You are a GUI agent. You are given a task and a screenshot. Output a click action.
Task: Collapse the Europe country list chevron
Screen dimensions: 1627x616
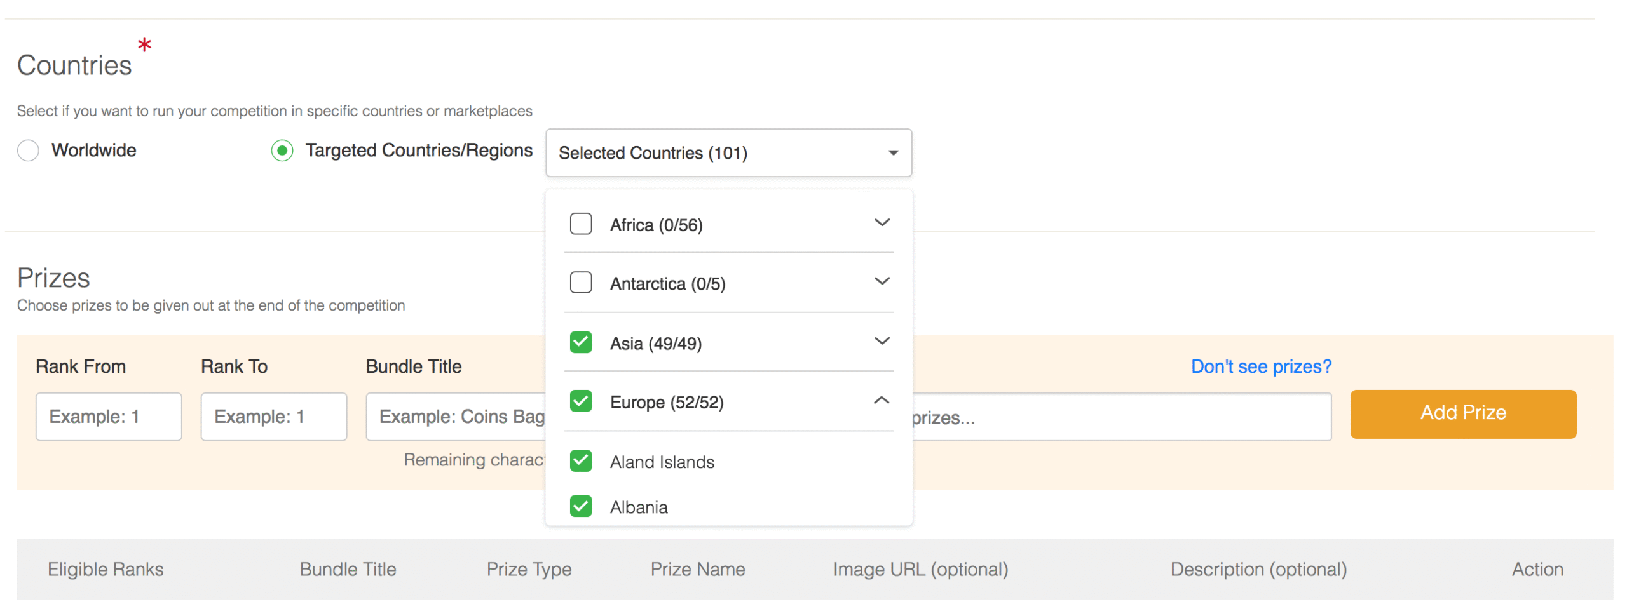pyautogui.click(x=882, y=401)
